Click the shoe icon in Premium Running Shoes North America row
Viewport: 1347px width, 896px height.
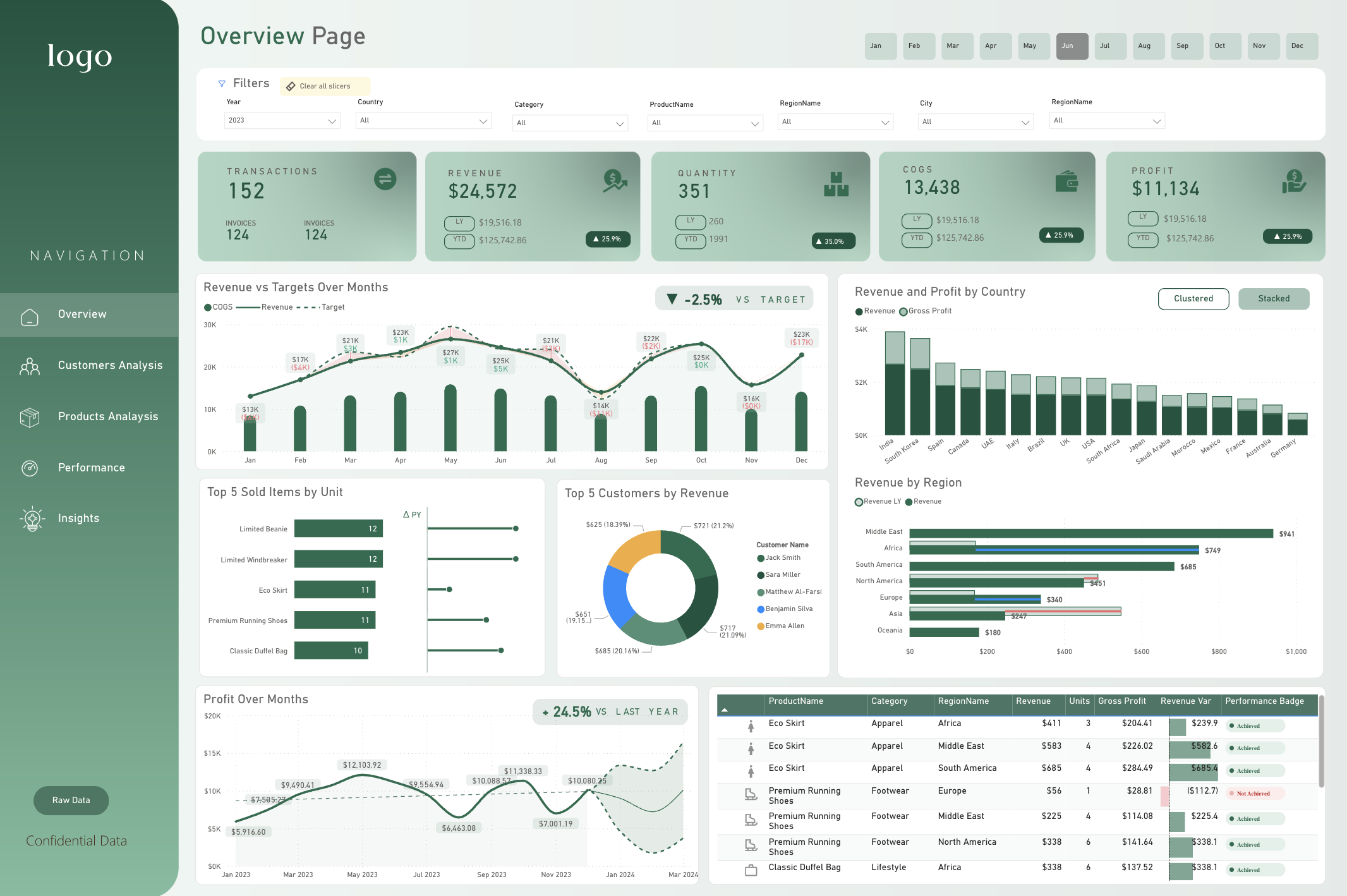point(751,845)
